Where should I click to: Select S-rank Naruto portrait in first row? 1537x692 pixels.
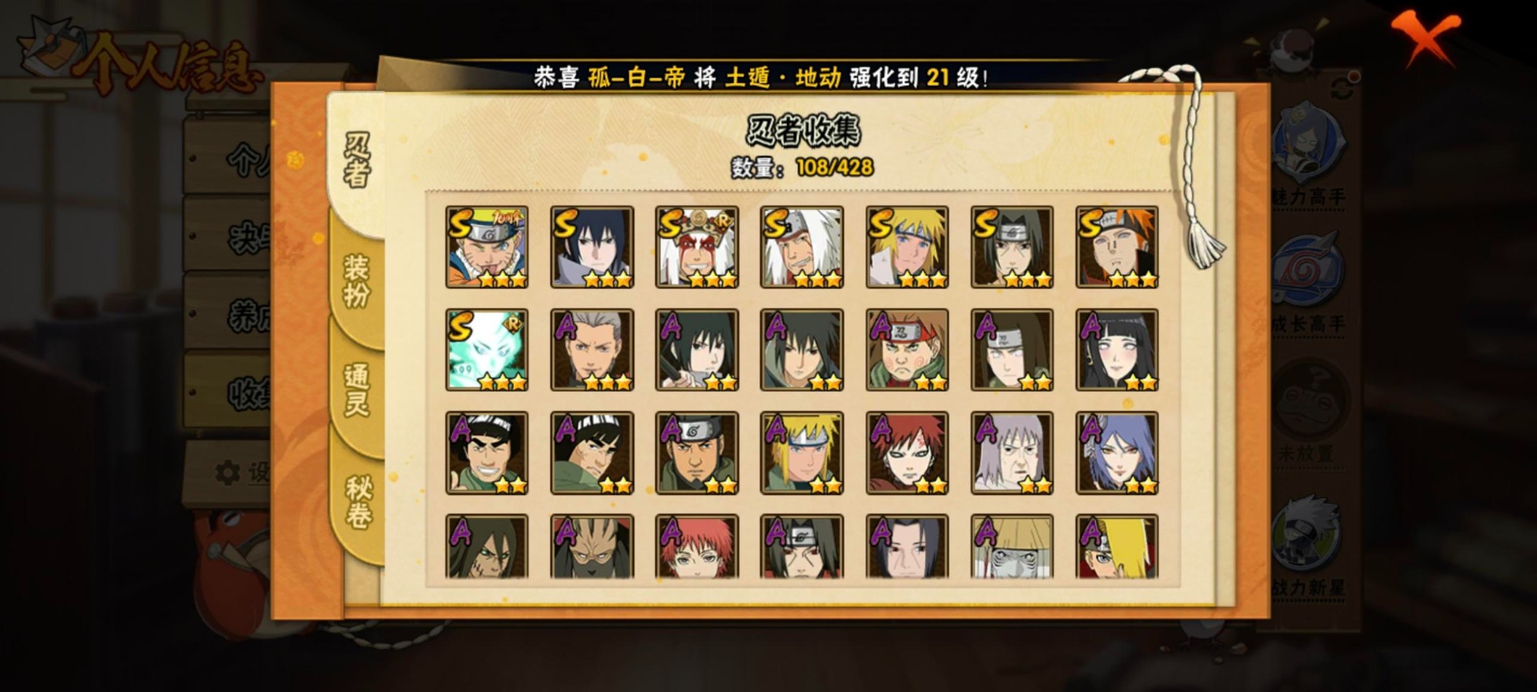click(487, 247)
